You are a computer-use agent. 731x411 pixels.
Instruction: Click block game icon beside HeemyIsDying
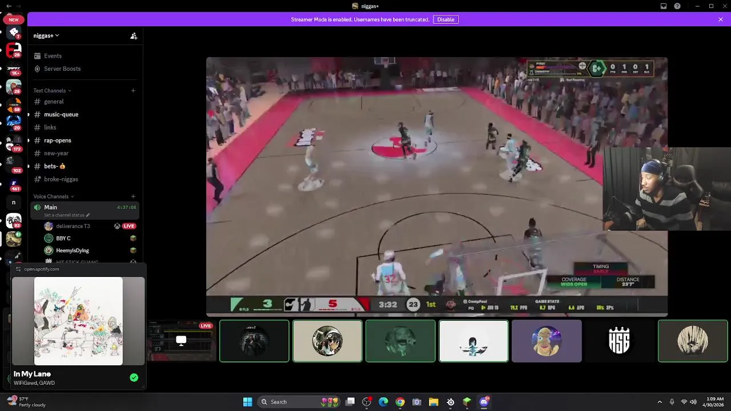tap(133, 251)
